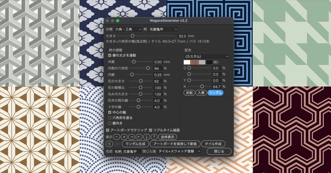Viewport: 331px width, 173px height.
Task: Click the green houndstooth pattern thumbnail
Action: point(292,43)
